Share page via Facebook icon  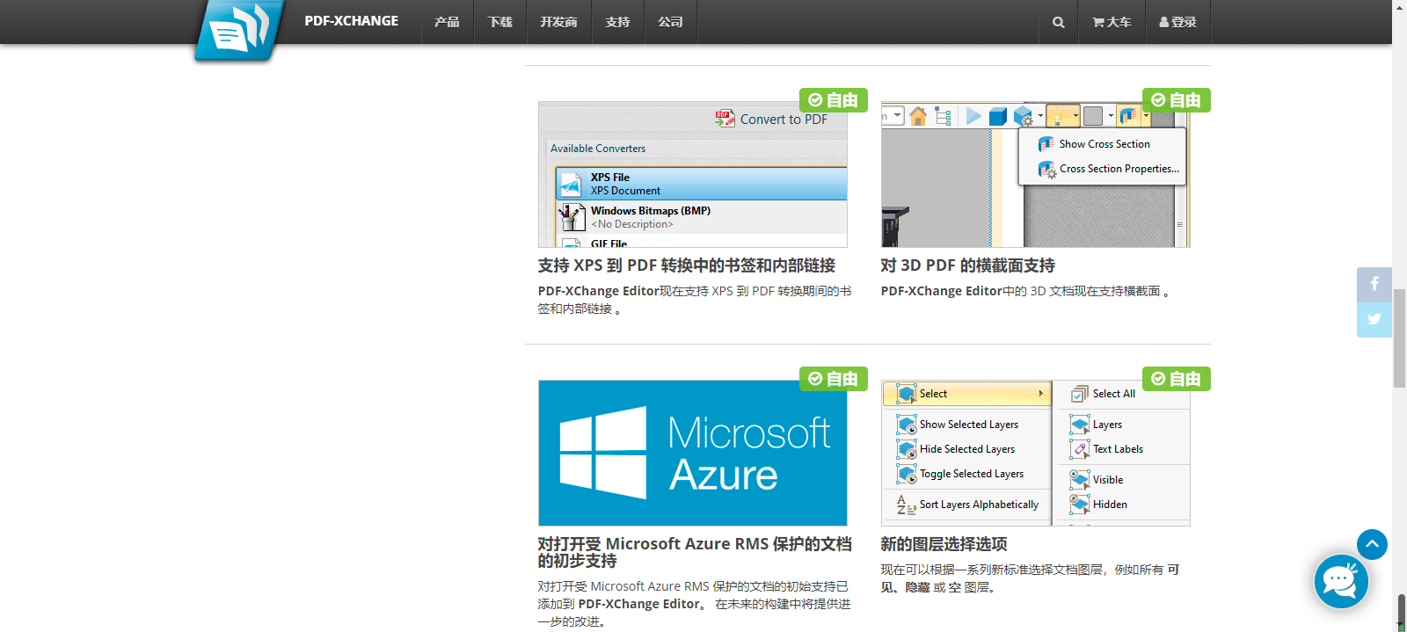point(1374,285)
